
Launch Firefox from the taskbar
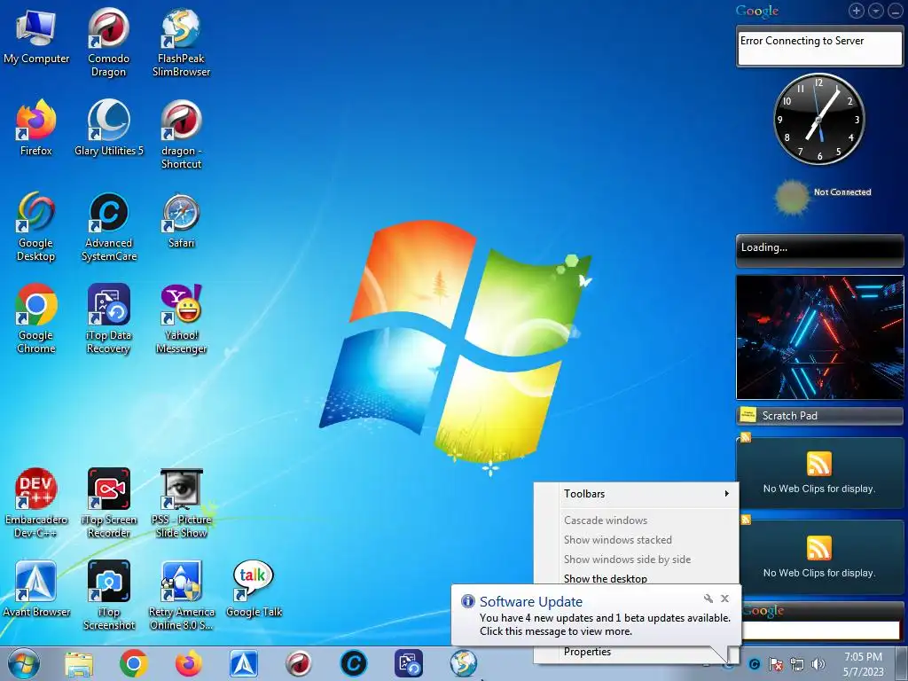189,664
